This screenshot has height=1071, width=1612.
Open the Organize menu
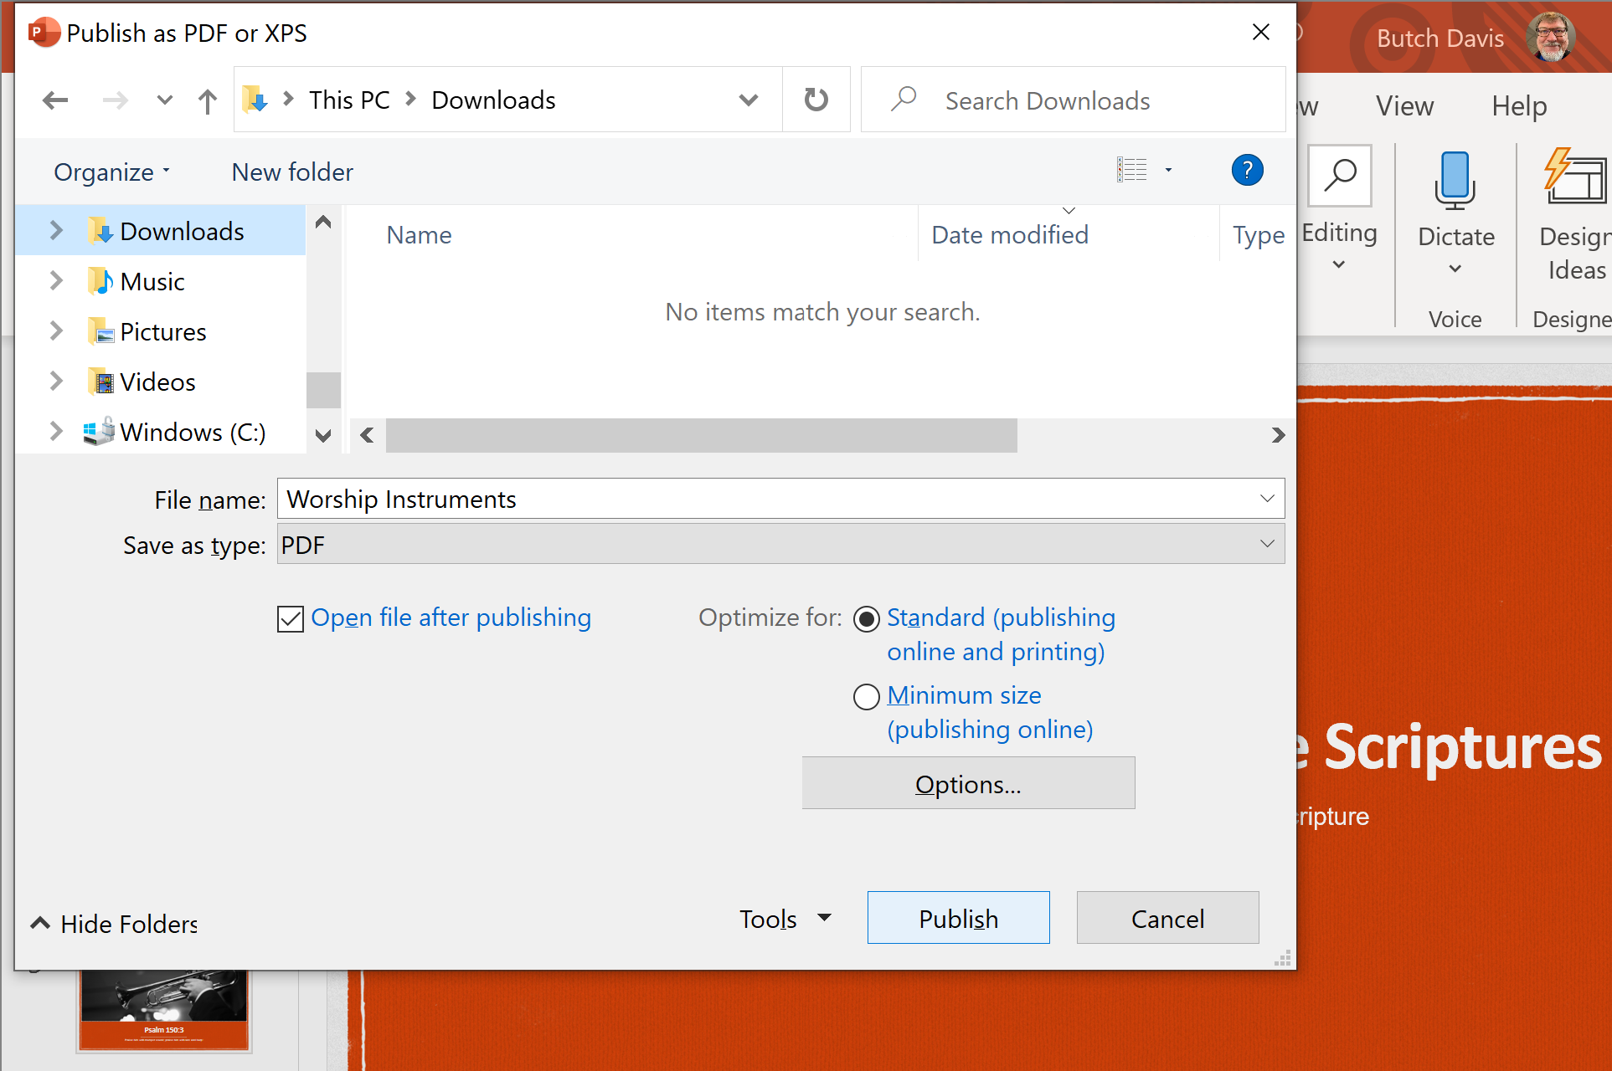(x=112, y=172)
